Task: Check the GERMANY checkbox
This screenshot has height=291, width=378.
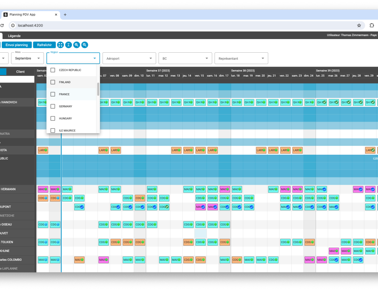Action: click(x=52, y=106)
